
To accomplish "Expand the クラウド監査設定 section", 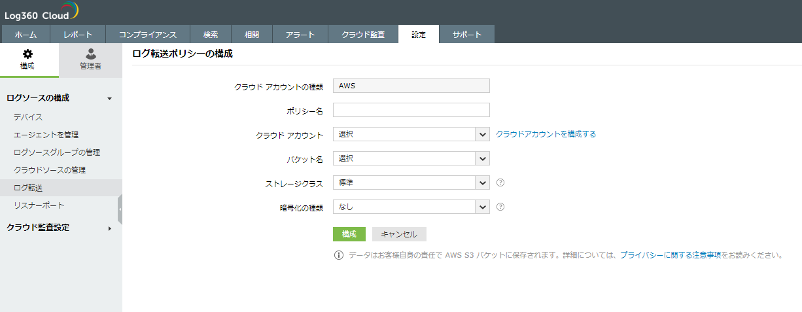I will pos(109,228).
